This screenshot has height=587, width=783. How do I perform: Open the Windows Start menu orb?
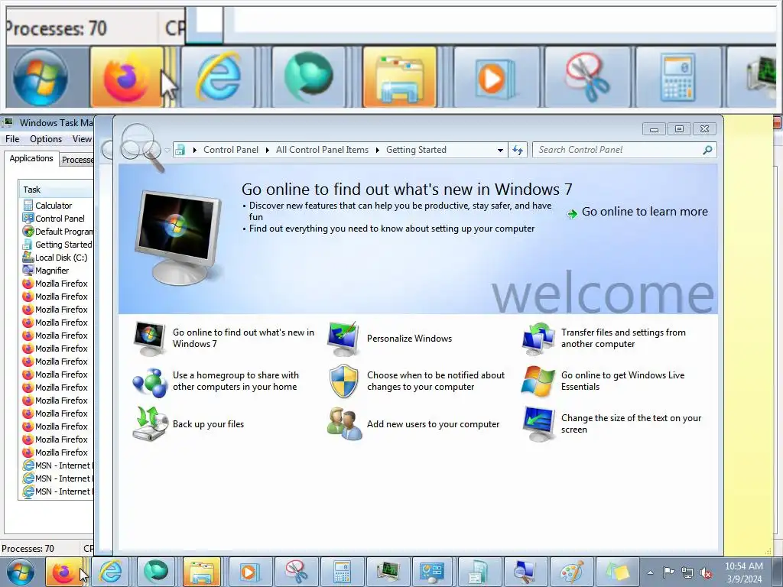click(x=21, y=572)
